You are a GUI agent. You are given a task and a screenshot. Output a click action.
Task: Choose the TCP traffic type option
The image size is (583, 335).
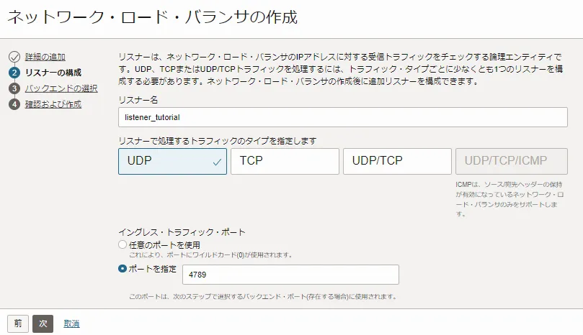[x=284, y=162]
